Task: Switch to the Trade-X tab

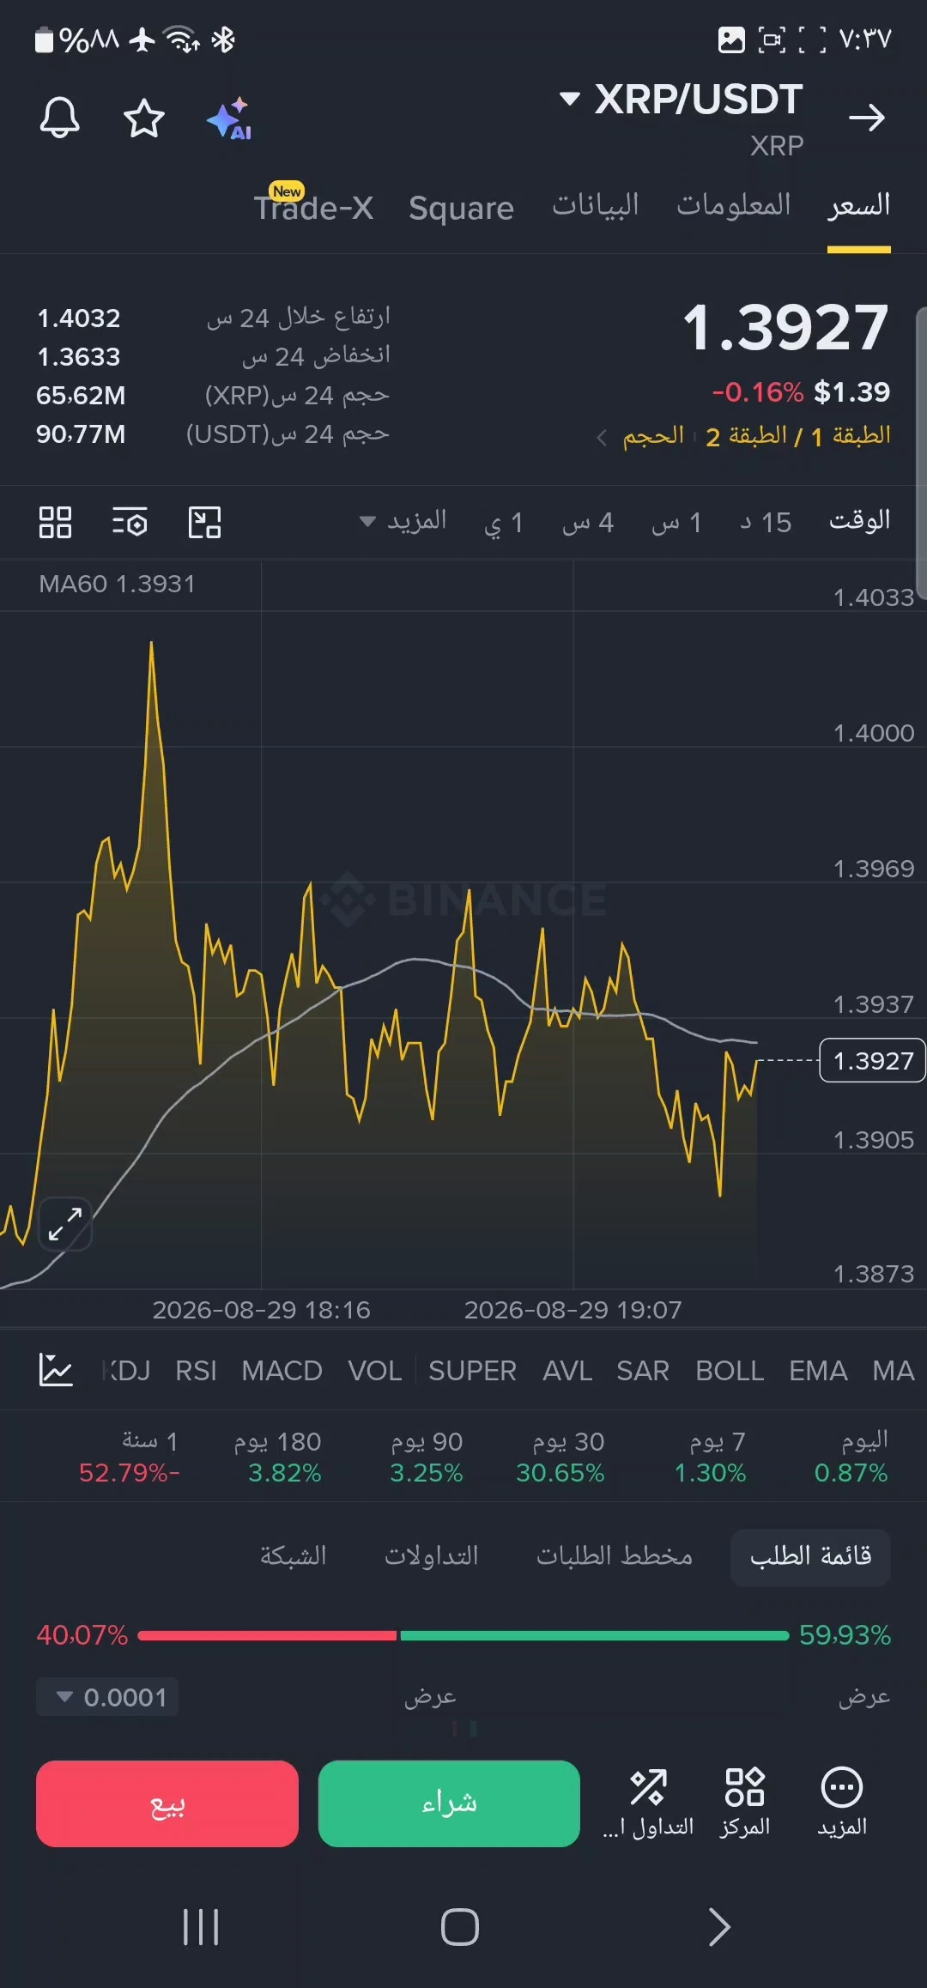Action: [x=313, y=207]
